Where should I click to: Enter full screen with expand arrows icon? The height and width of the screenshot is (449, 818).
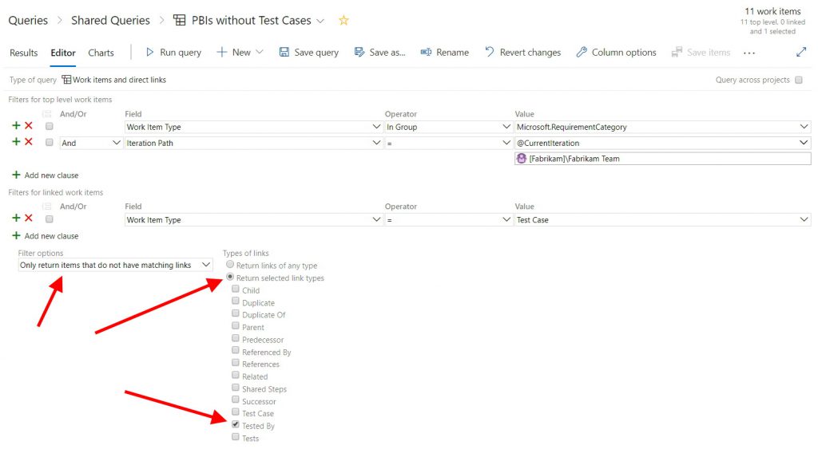pyautogui.click(x=801, y=53)
